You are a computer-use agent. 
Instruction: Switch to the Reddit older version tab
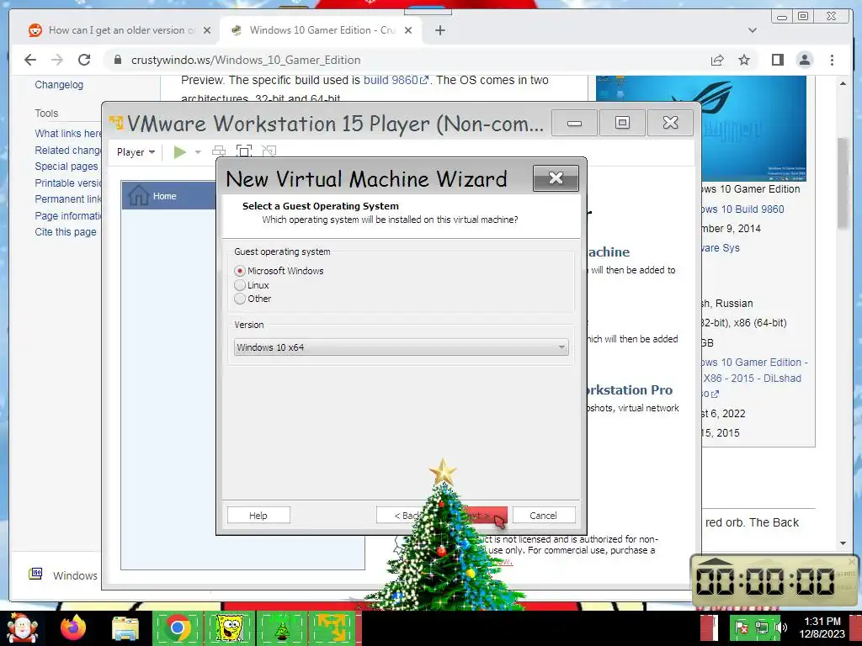(118, 30)
